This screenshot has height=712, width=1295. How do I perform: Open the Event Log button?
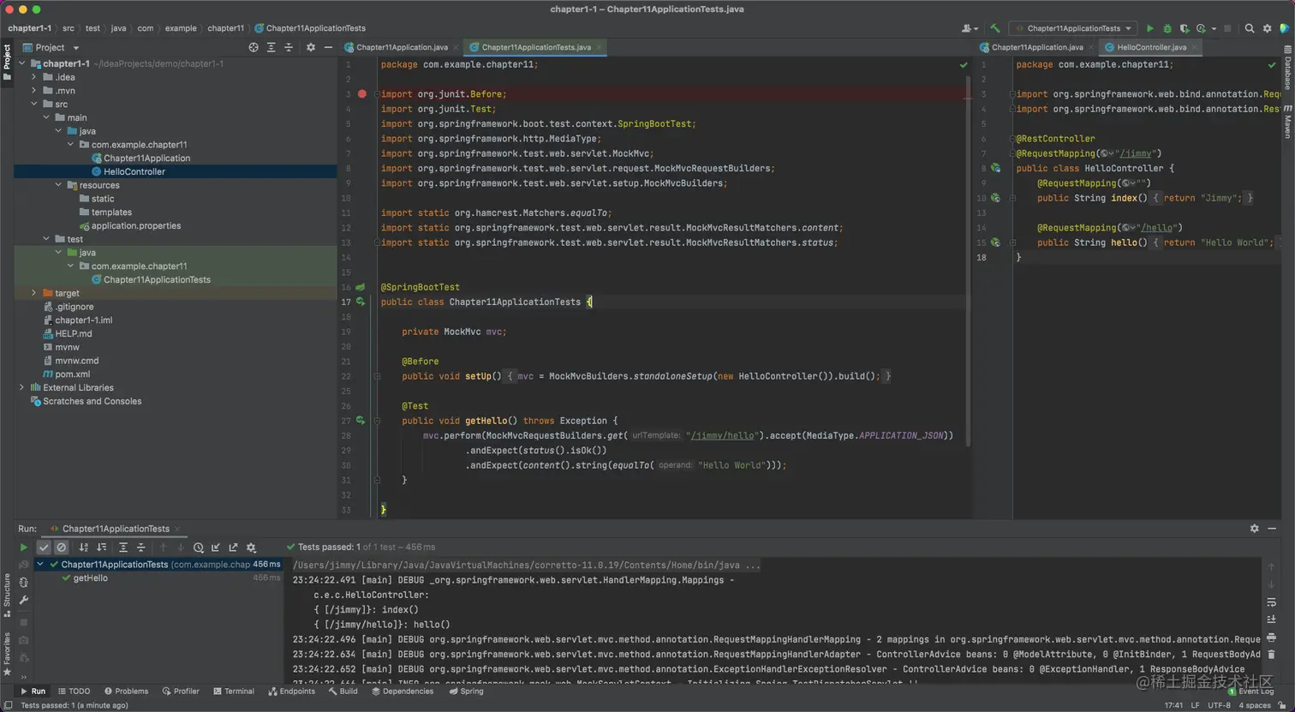[1250, 691]
